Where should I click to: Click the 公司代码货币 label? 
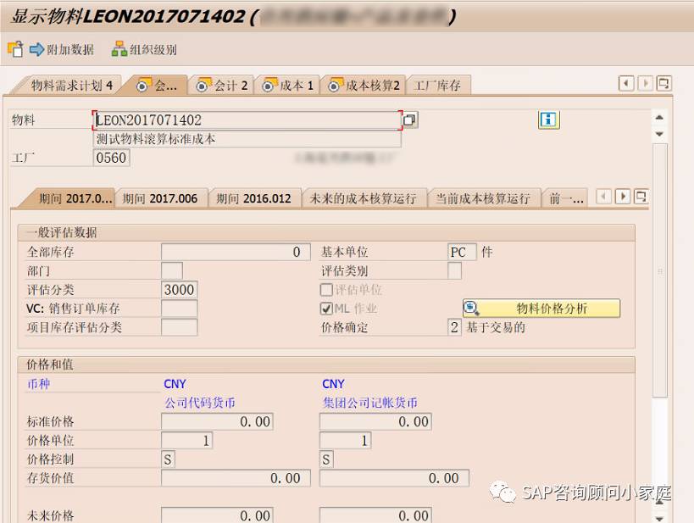point(200,403)
